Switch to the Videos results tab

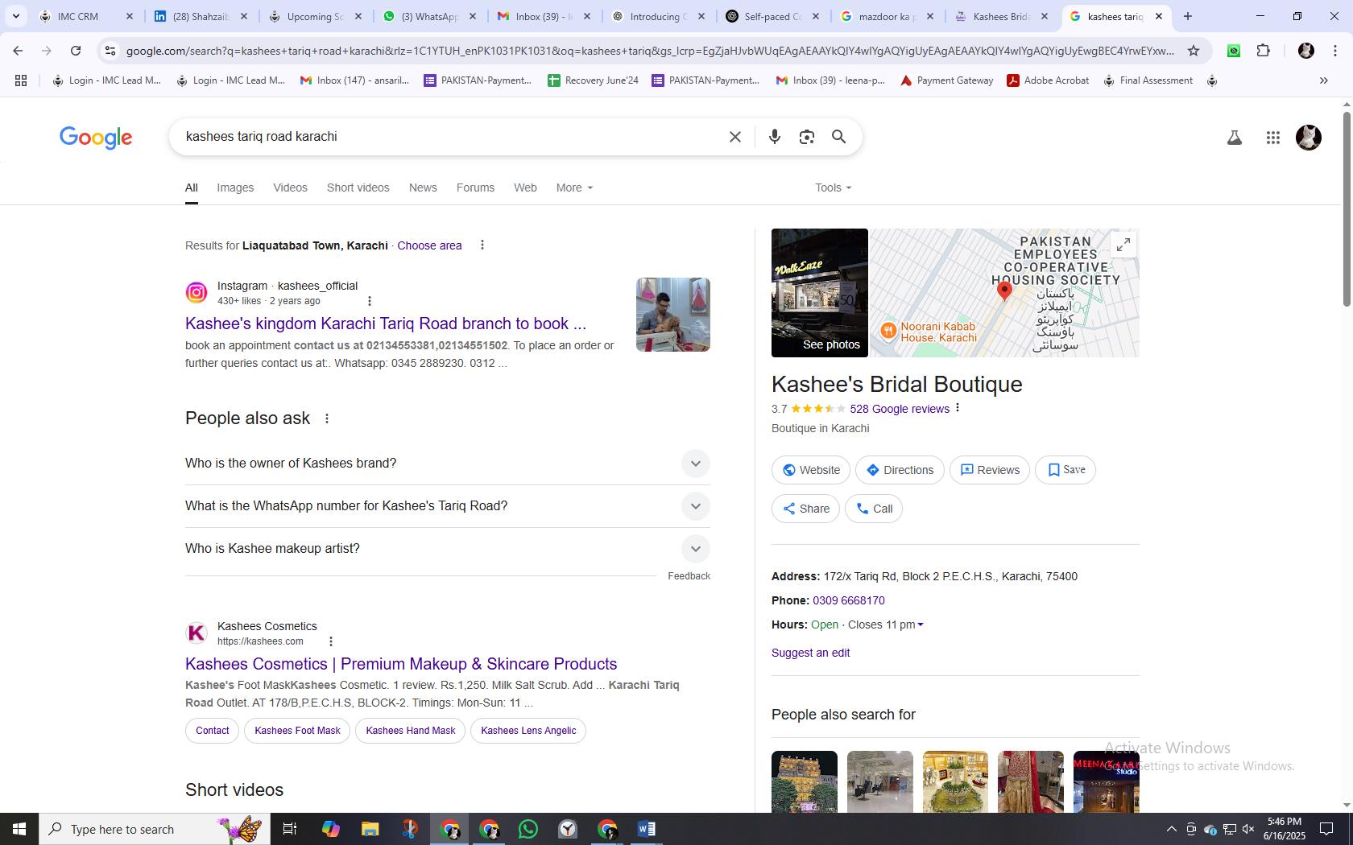pos(290,188)
